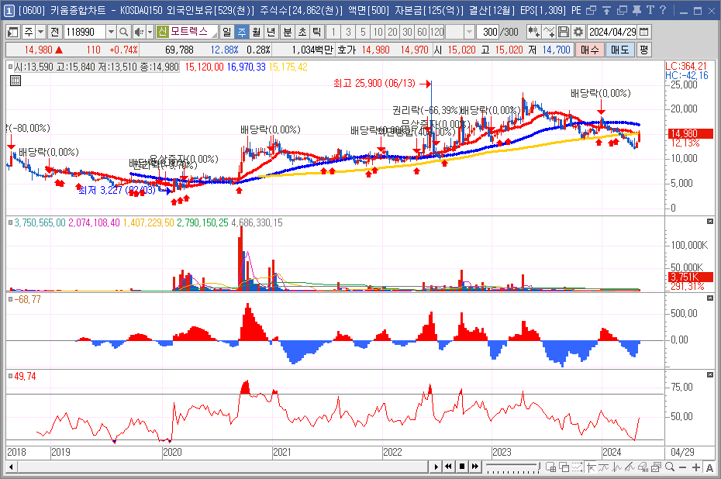Click the minus zoom-out icon at bottom
721x479 pixels.
pos(682,467)
